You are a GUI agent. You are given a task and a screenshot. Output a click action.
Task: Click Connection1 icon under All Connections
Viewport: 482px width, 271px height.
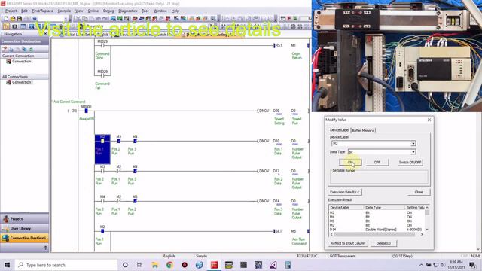pyautogui.click(x=8, y=82)
